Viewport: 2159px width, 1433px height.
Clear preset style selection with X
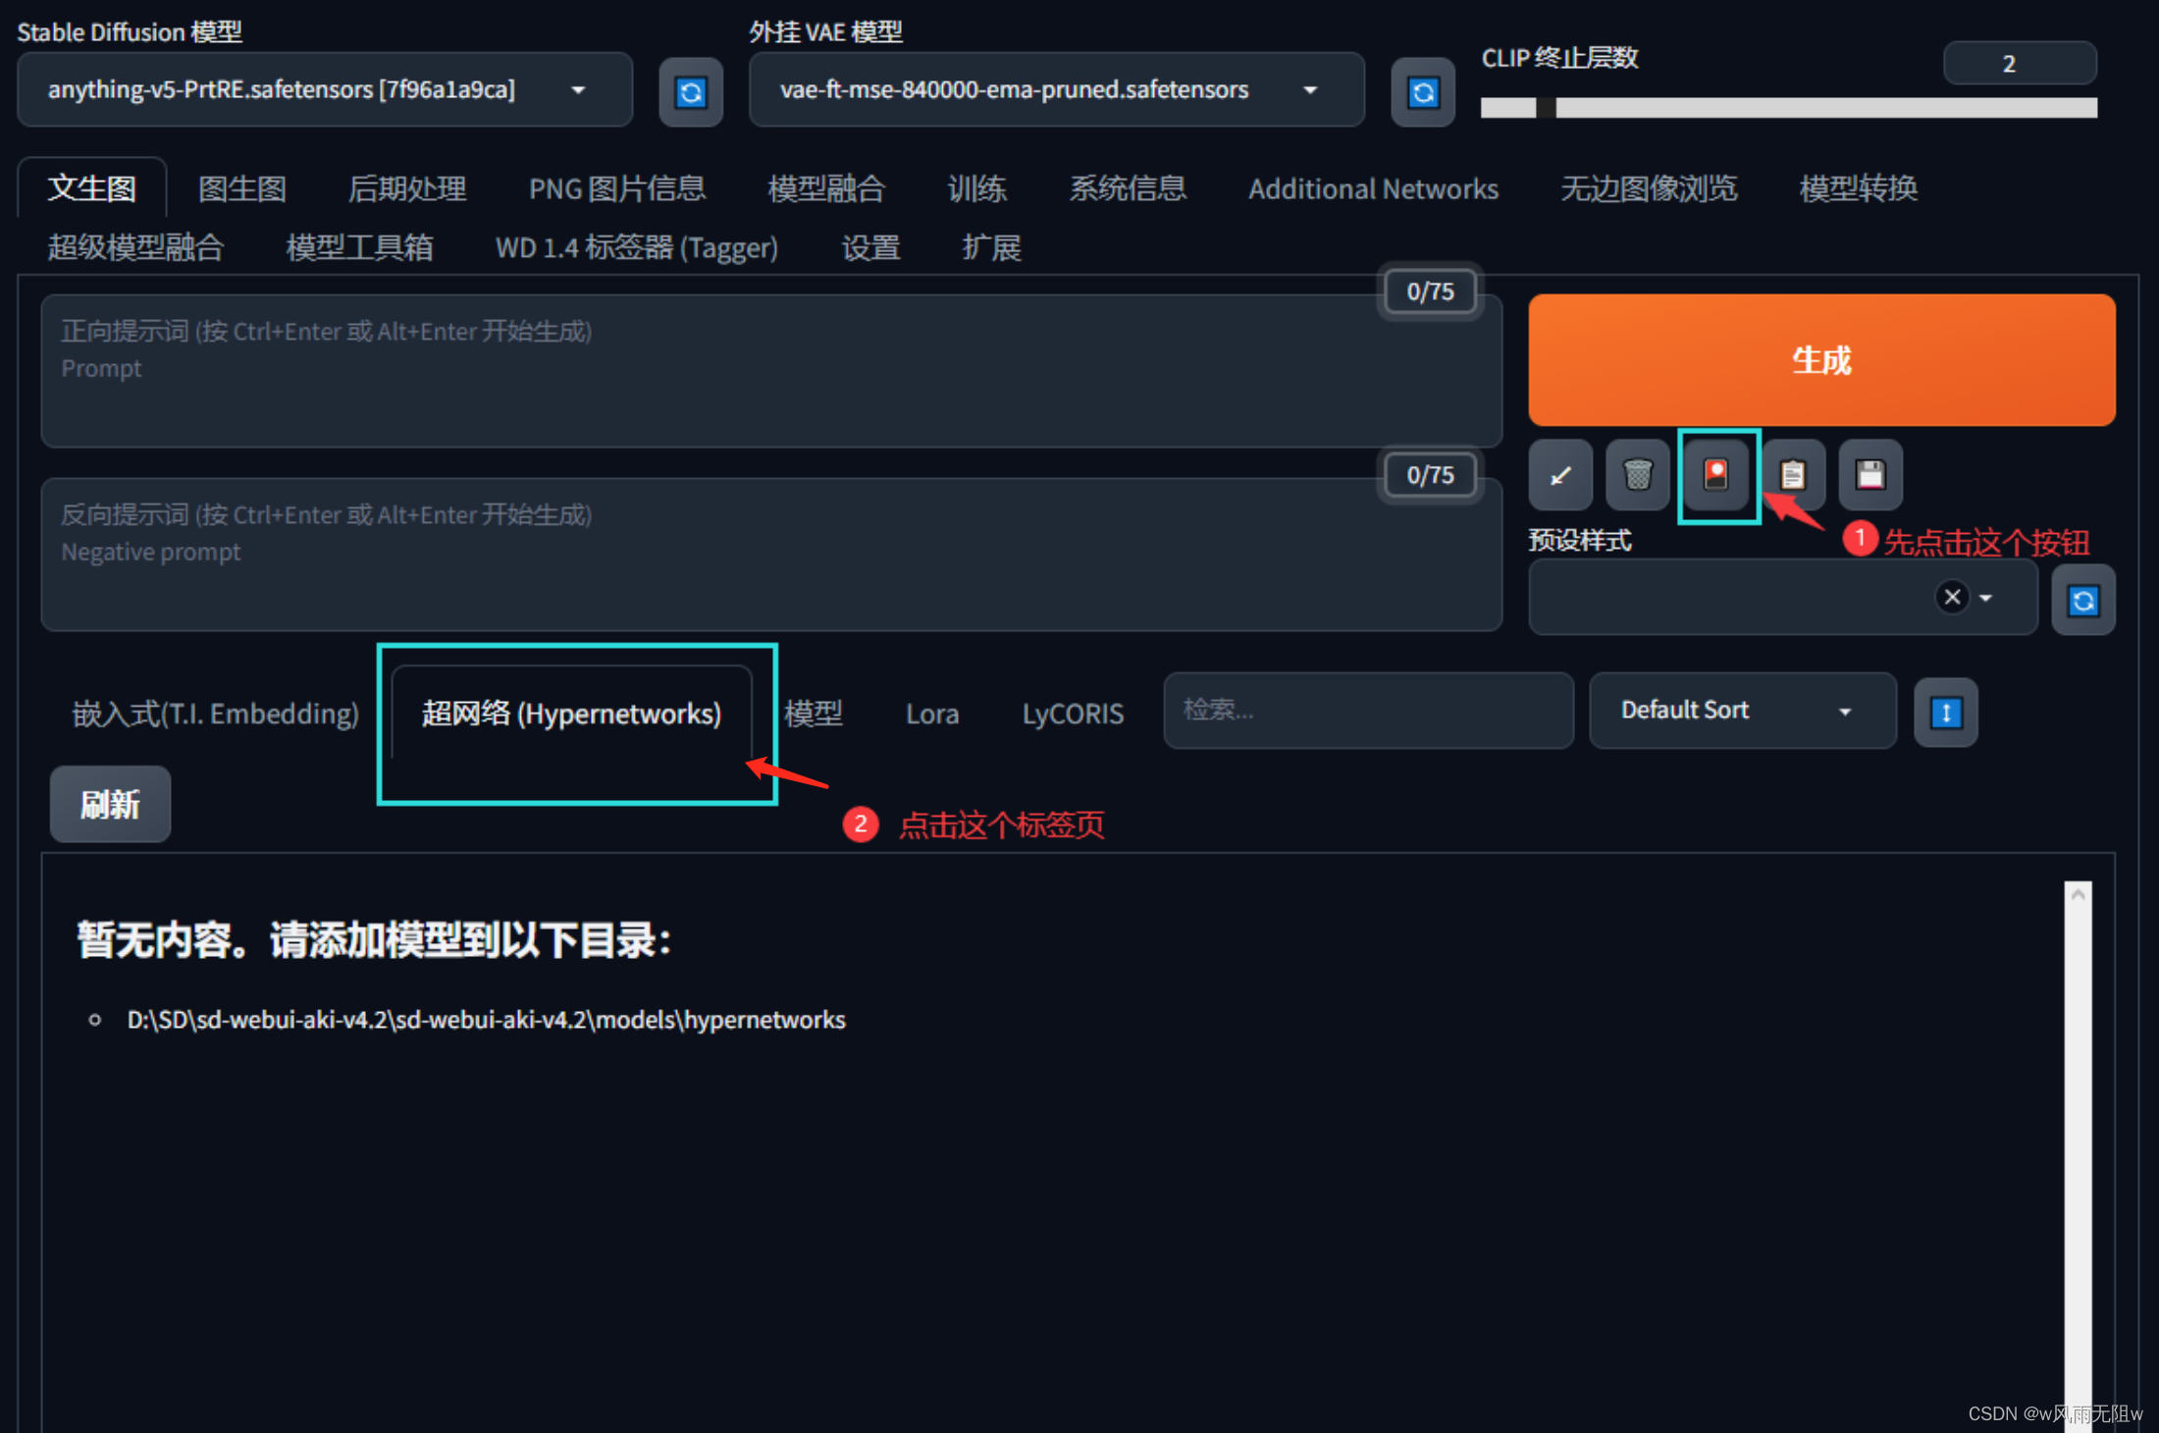[1952, 597]
